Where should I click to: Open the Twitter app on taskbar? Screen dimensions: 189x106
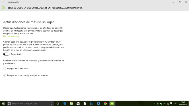pos(98,103)
